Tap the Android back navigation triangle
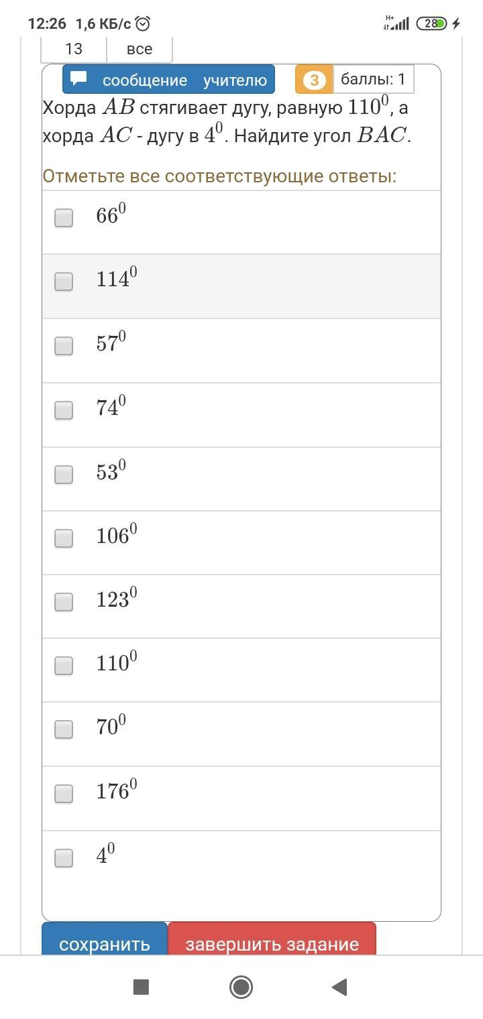The width and height of the screenshot is (483, 1019). pos(339,987)
